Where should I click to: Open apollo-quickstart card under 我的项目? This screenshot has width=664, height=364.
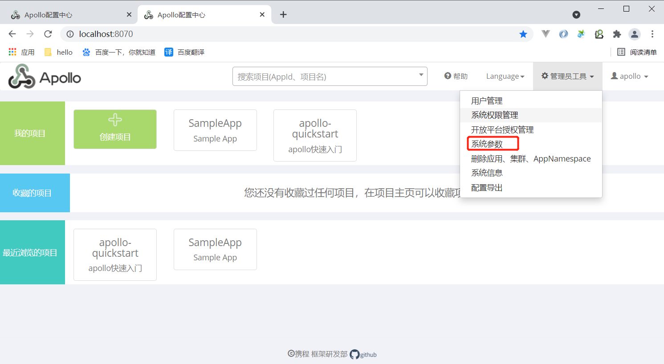315,135
